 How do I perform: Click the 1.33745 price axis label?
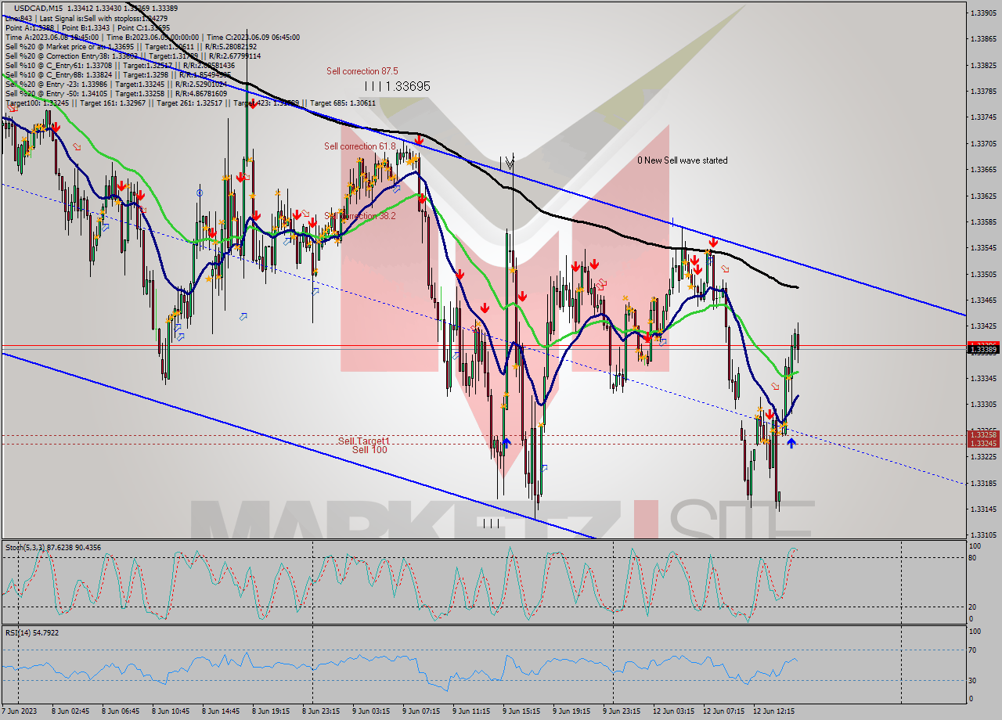tap(983, 117)
